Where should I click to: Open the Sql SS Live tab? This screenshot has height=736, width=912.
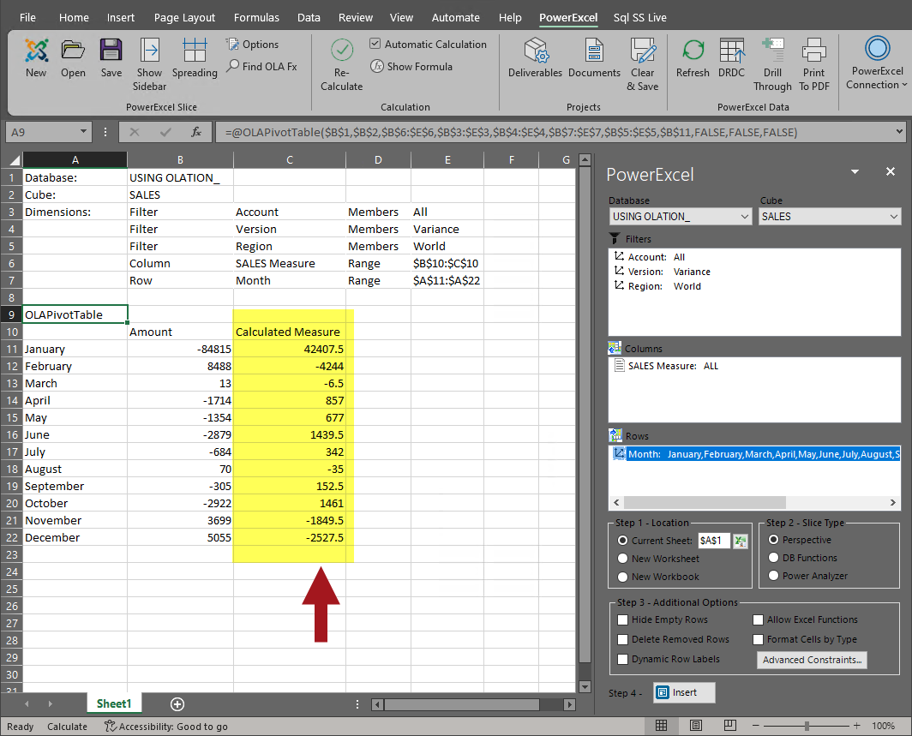[x=639, y=17]
